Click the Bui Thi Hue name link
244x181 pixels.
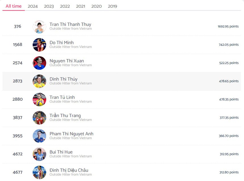coord(61,152)
